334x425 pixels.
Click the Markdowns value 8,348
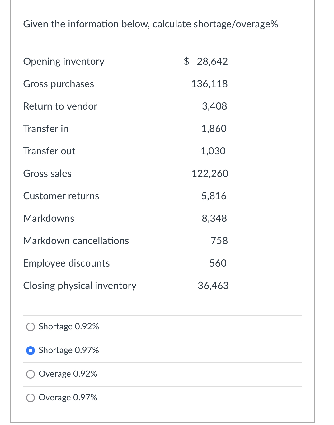coord(214,218)
